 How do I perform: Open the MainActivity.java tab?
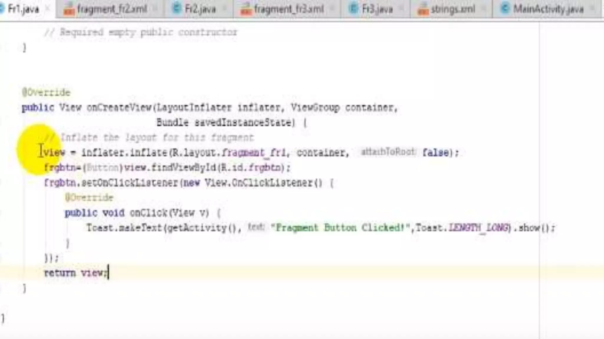pos(548,9)
